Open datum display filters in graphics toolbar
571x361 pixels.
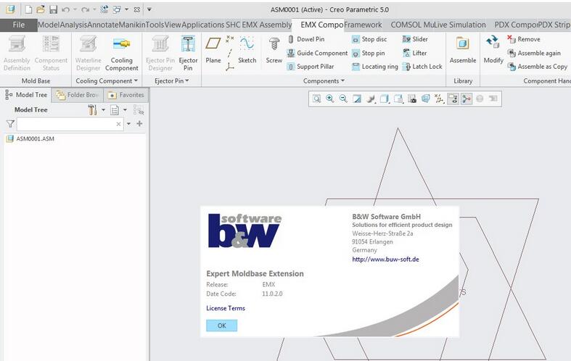click(x=439, y=99)
